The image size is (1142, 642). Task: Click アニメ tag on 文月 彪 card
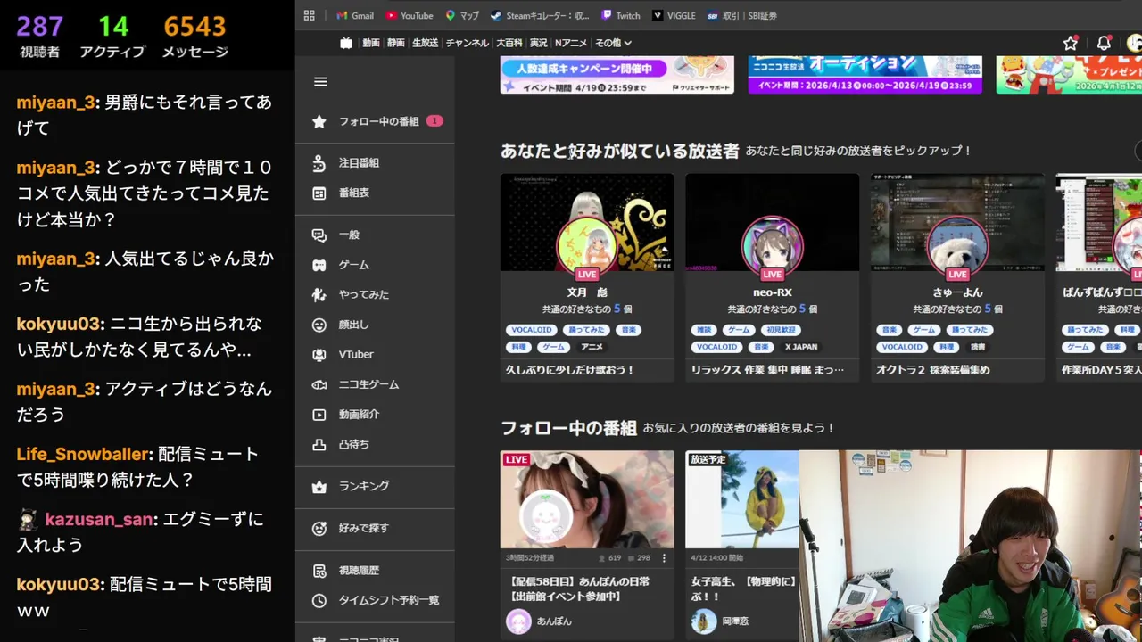tap(592, 347)
